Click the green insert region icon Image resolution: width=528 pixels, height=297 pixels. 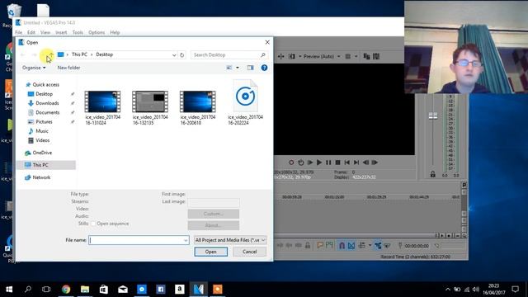pyautogui.click(x=329, y=246)
